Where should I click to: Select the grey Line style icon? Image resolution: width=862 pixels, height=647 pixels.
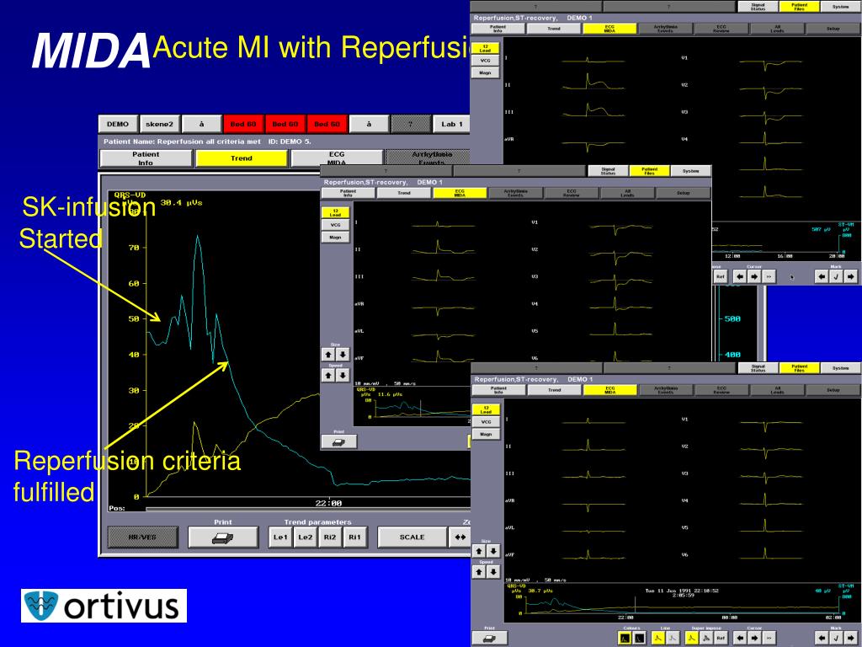point(673,639)
